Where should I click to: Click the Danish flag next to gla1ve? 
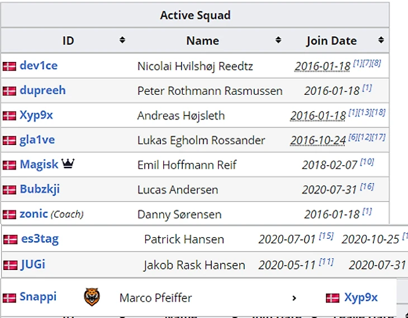pos(9,140)
